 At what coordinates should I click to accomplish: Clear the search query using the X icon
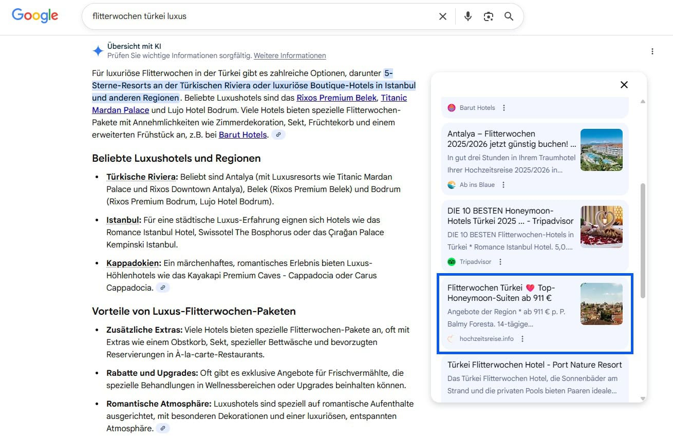click(442, 16)
